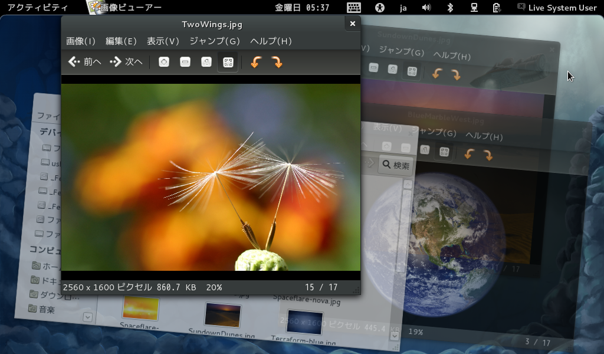Click the Spaceflare-nova.jpg file name
604x354 pixels.
coord(307,299)
